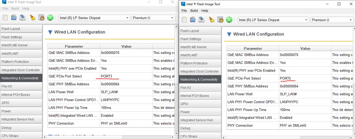Select GPIO tab in right window
This screenshot has width=355, height=139.
coord(200,104)
